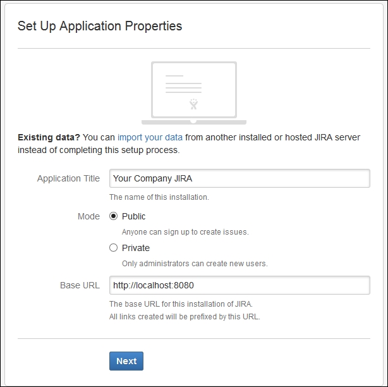Click the "Application Title" field label

(x=68, y=178)
